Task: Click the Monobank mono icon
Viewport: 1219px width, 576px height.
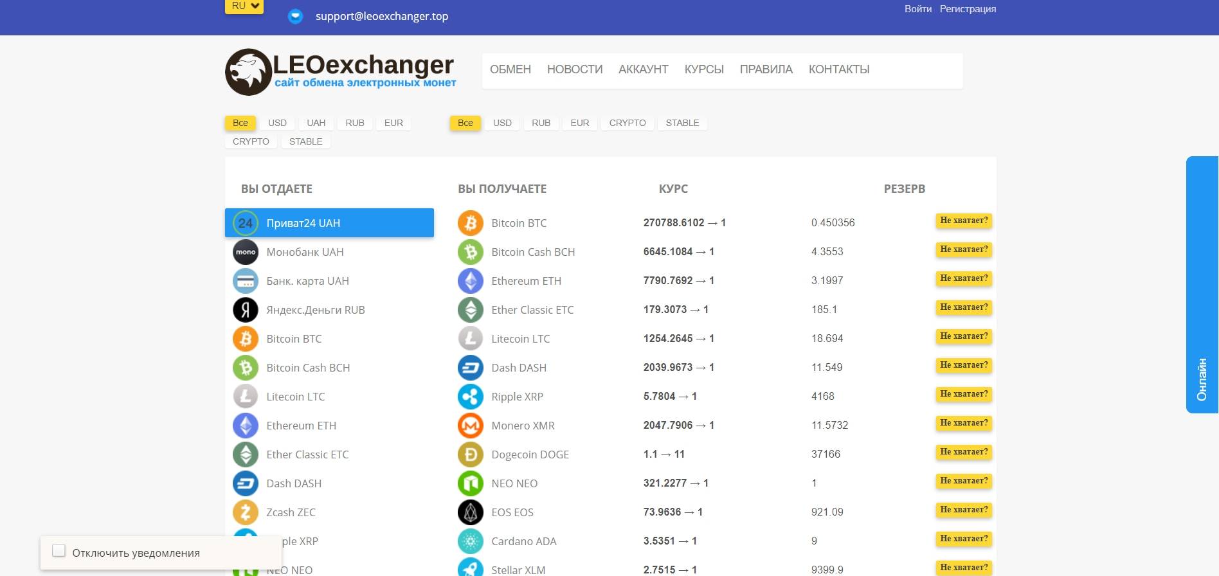Action: coord(246,252)
